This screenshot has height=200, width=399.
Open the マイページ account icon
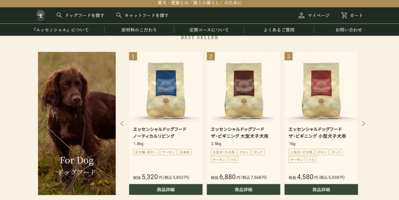click(x=301, y=15)
